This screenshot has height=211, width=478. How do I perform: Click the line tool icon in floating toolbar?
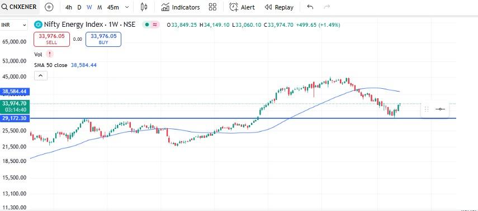[x=441, y=109]
